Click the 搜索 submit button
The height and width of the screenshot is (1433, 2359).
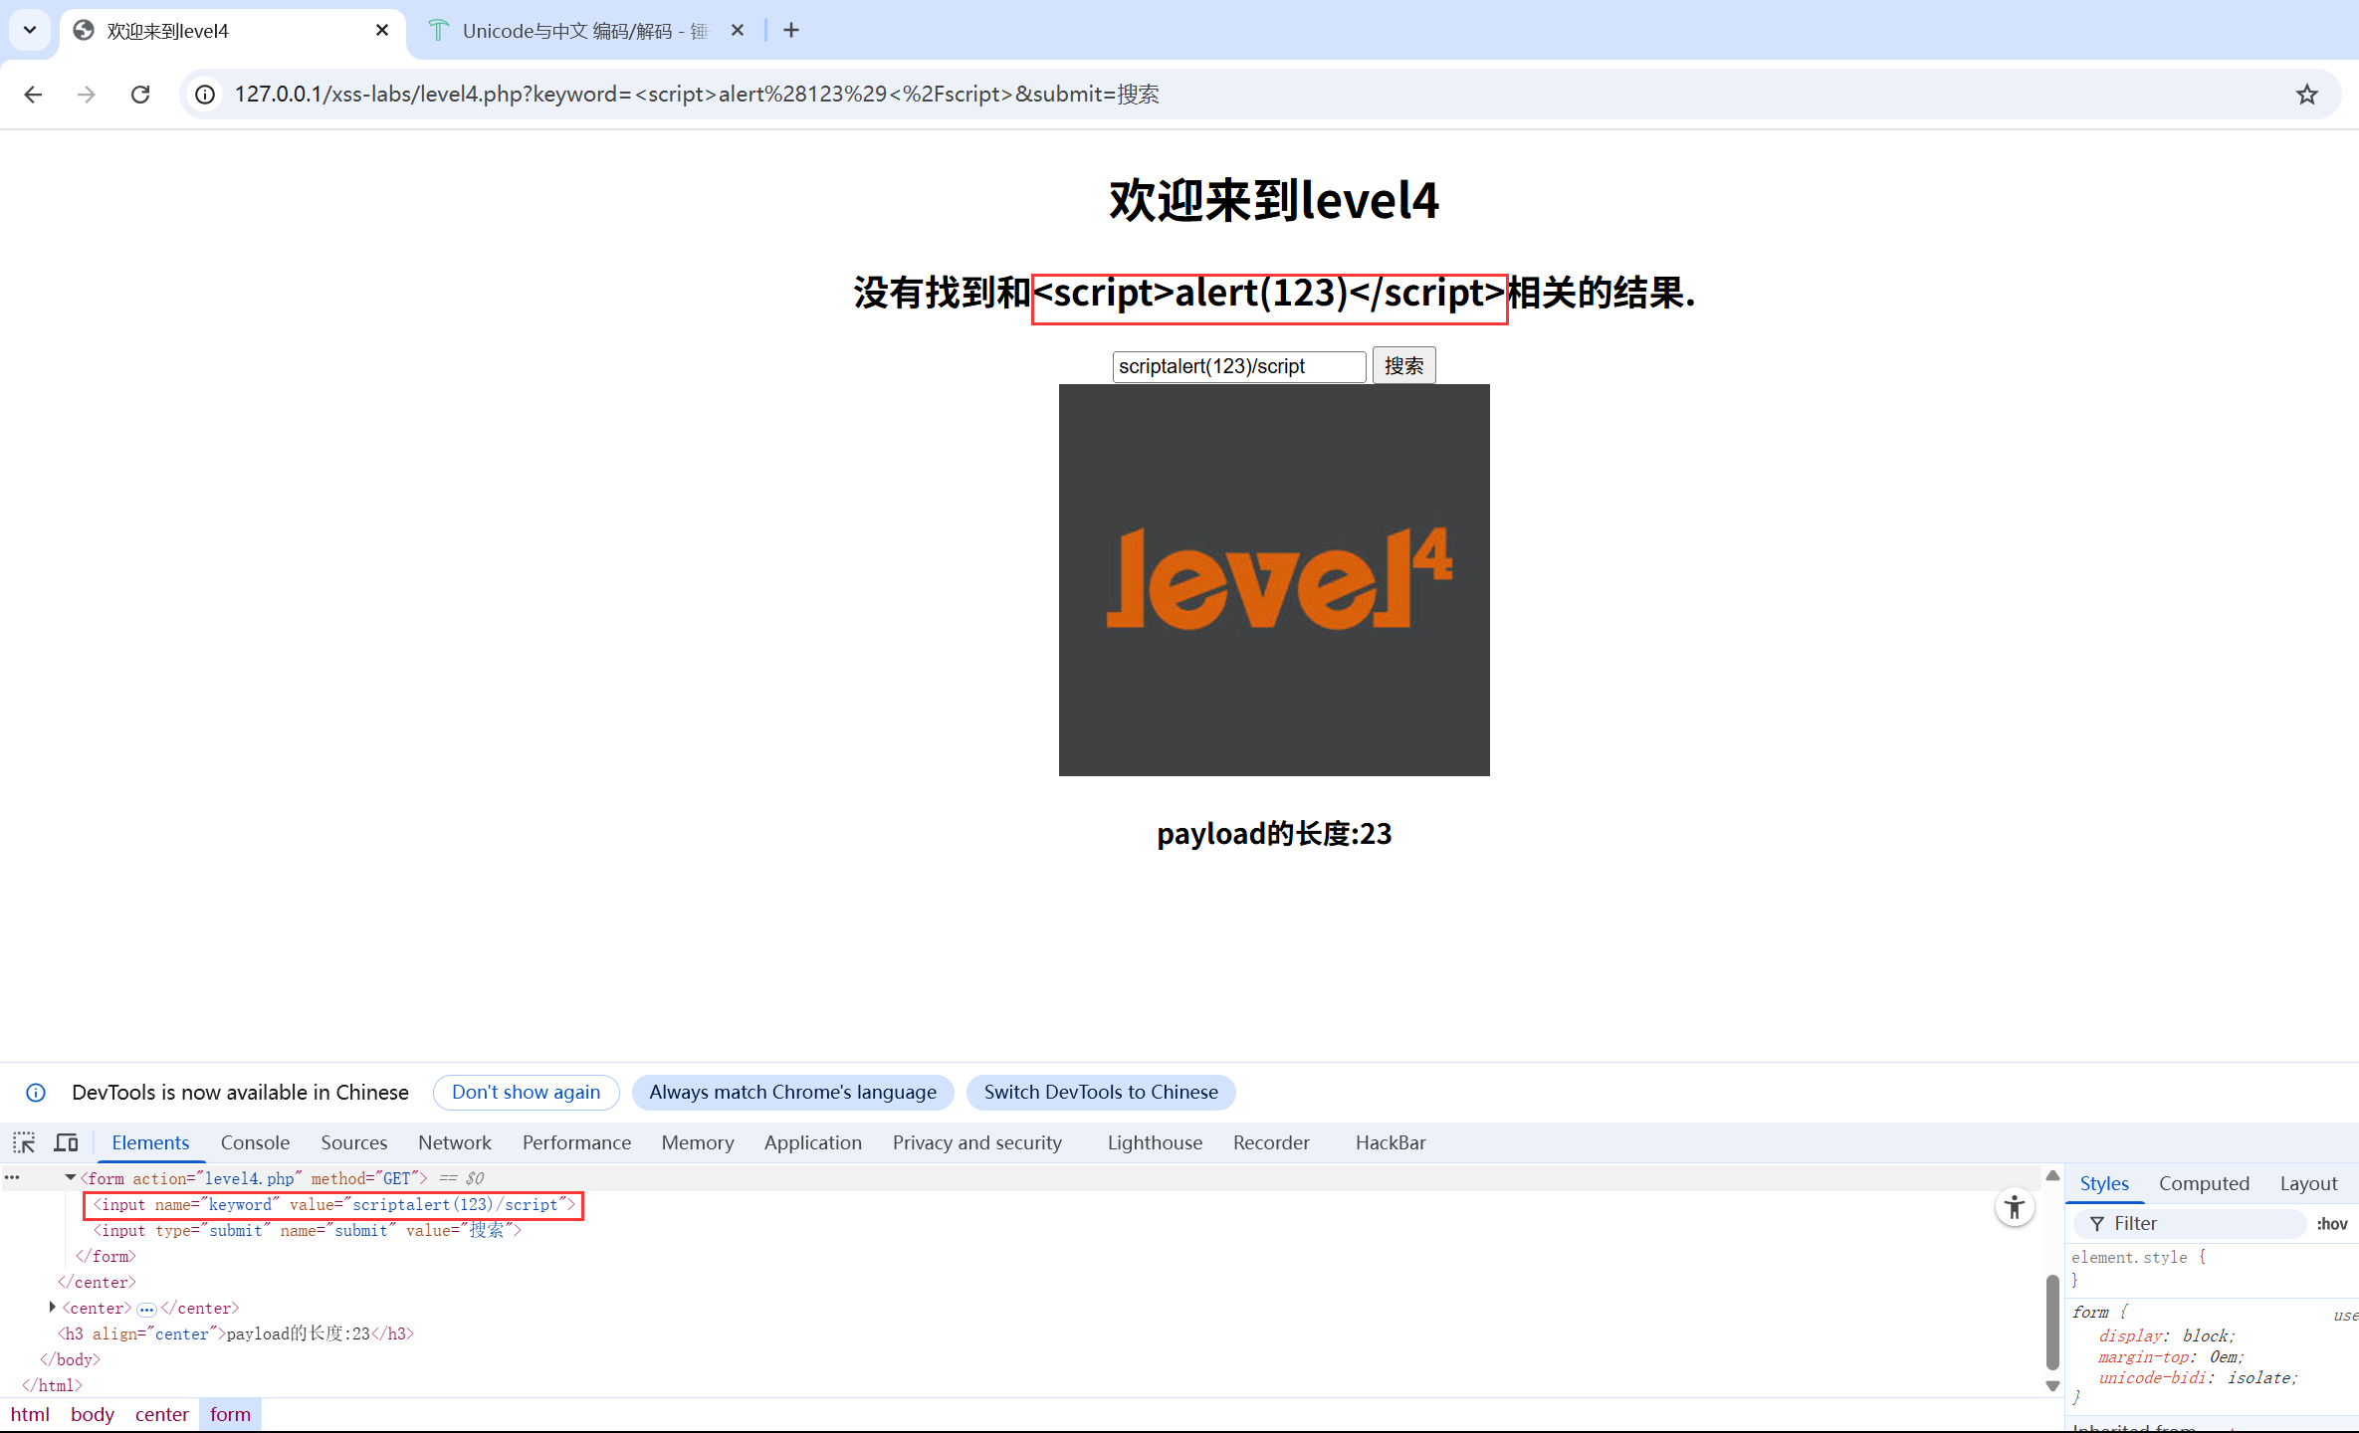click(1403, 366)
